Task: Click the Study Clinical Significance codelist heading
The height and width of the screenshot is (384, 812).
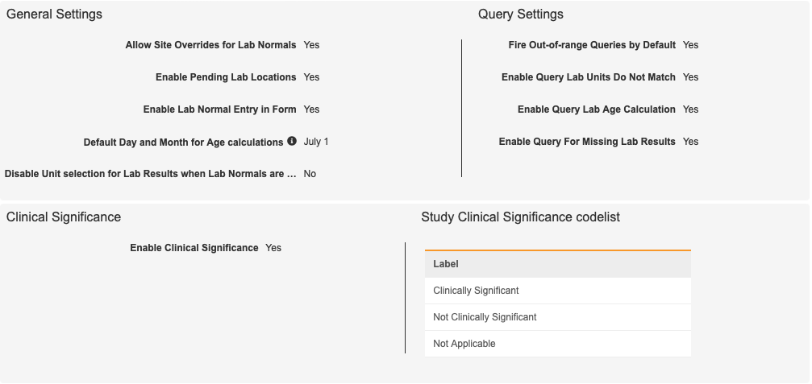Action: 520,217
